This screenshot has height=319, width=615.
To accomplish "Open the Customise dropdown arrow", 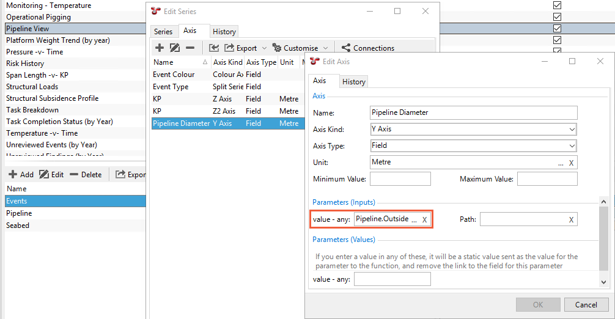I will [326, 48].
